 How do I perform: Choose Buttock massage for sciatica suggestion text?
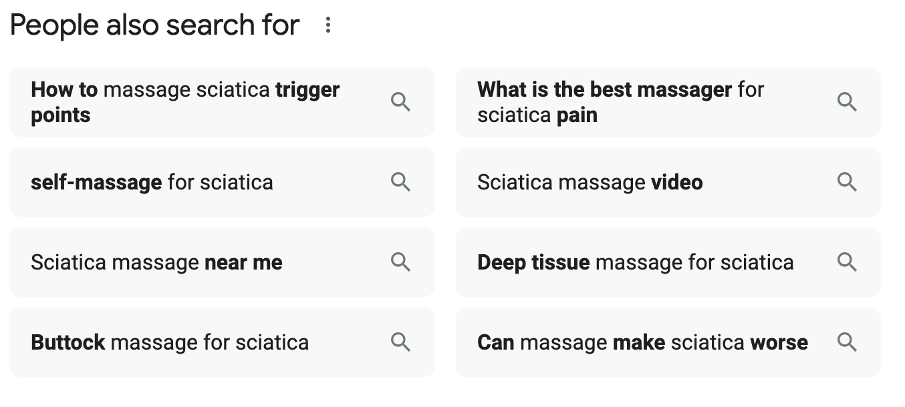pyautogui.click(x=170, y=342)
